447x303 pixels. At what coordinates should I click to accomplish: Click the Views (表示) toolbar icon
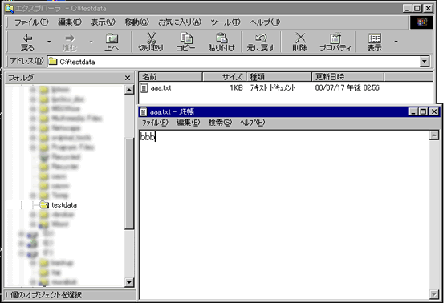coord(374,42)
